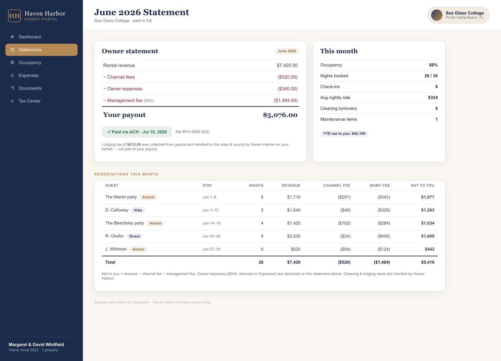Image resolution: width=501 pixels, height=361 pixels.
Task: Click the Haven Harbor HH logo
Action: click(14, 16)
